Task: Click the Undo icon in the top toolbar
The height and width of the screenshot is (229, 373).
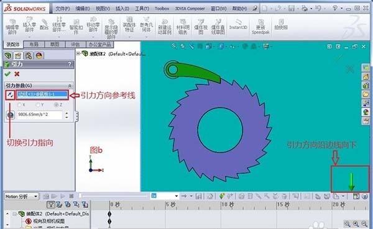Action: (x=318, y=8)
